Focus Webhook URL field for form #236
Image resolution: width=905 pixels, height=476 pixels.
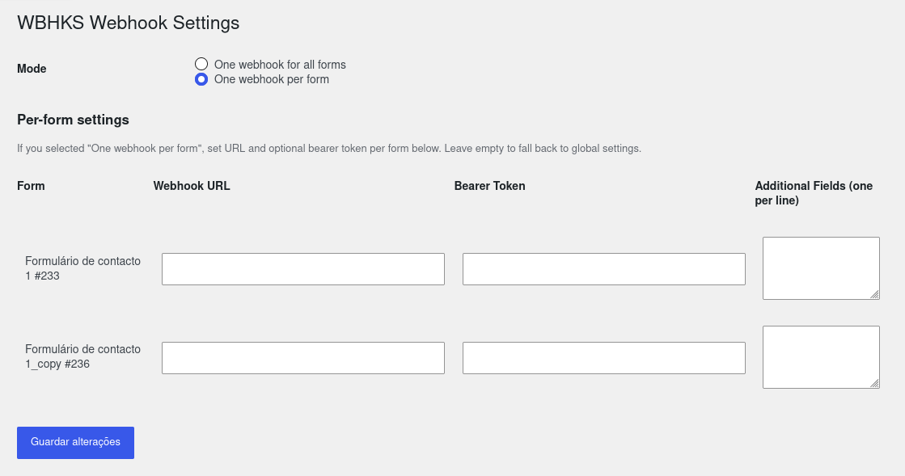click(x=303, y=358)
